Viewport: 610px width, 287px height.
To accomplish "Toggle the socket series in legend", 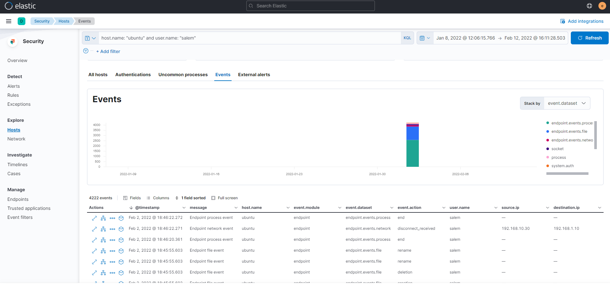I will (557, 149).
